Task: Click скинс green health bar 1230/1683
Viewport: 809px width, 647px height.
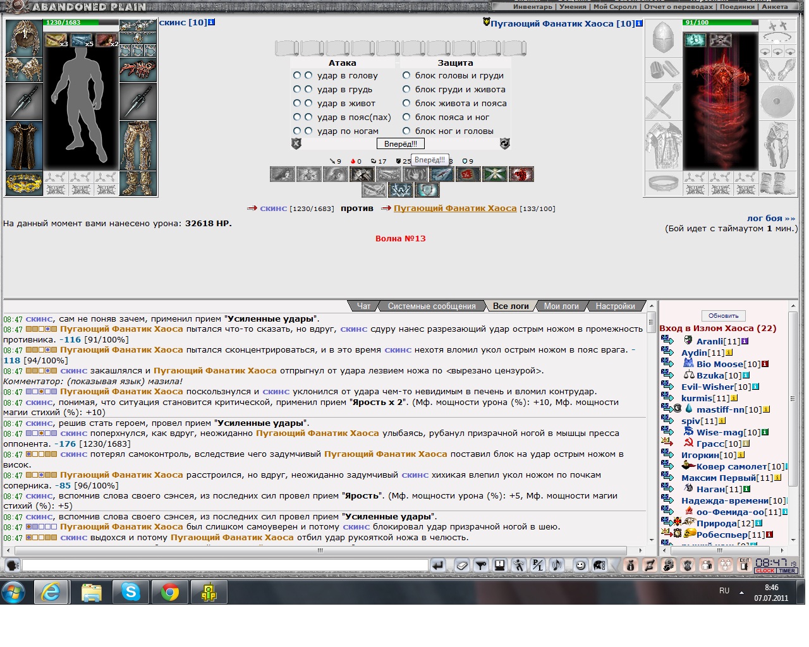Action: click(82, 22)
